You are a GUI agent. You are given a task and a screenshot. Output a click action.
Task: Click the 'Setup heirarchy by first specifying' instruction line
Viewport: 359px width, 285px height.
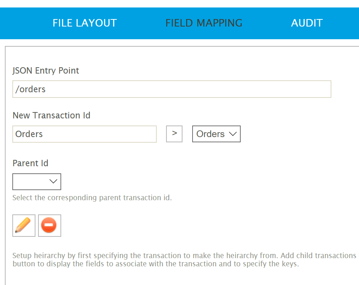point(184,256)
